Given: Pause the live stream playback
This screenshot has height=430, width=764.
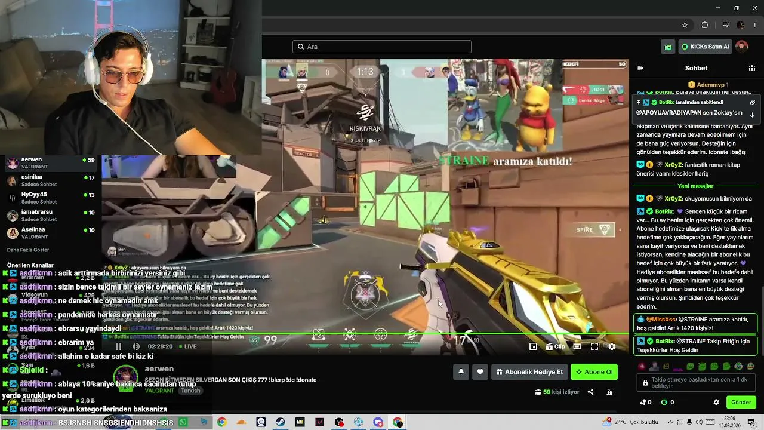Looking at the screenshot, I should point(118,346).
